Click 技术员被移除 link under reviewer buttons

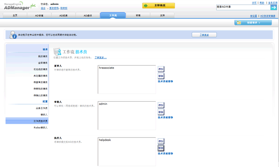(165, 81)
